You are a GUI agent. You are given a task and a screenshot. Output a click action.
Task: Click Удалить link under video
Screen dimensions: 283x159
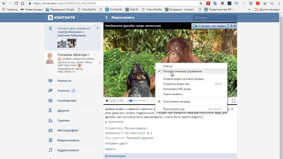110,149
